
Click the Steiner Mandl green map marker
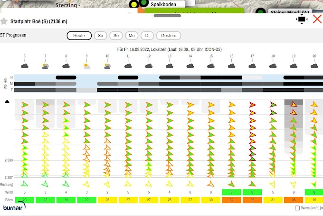click(x=261, y=11)
